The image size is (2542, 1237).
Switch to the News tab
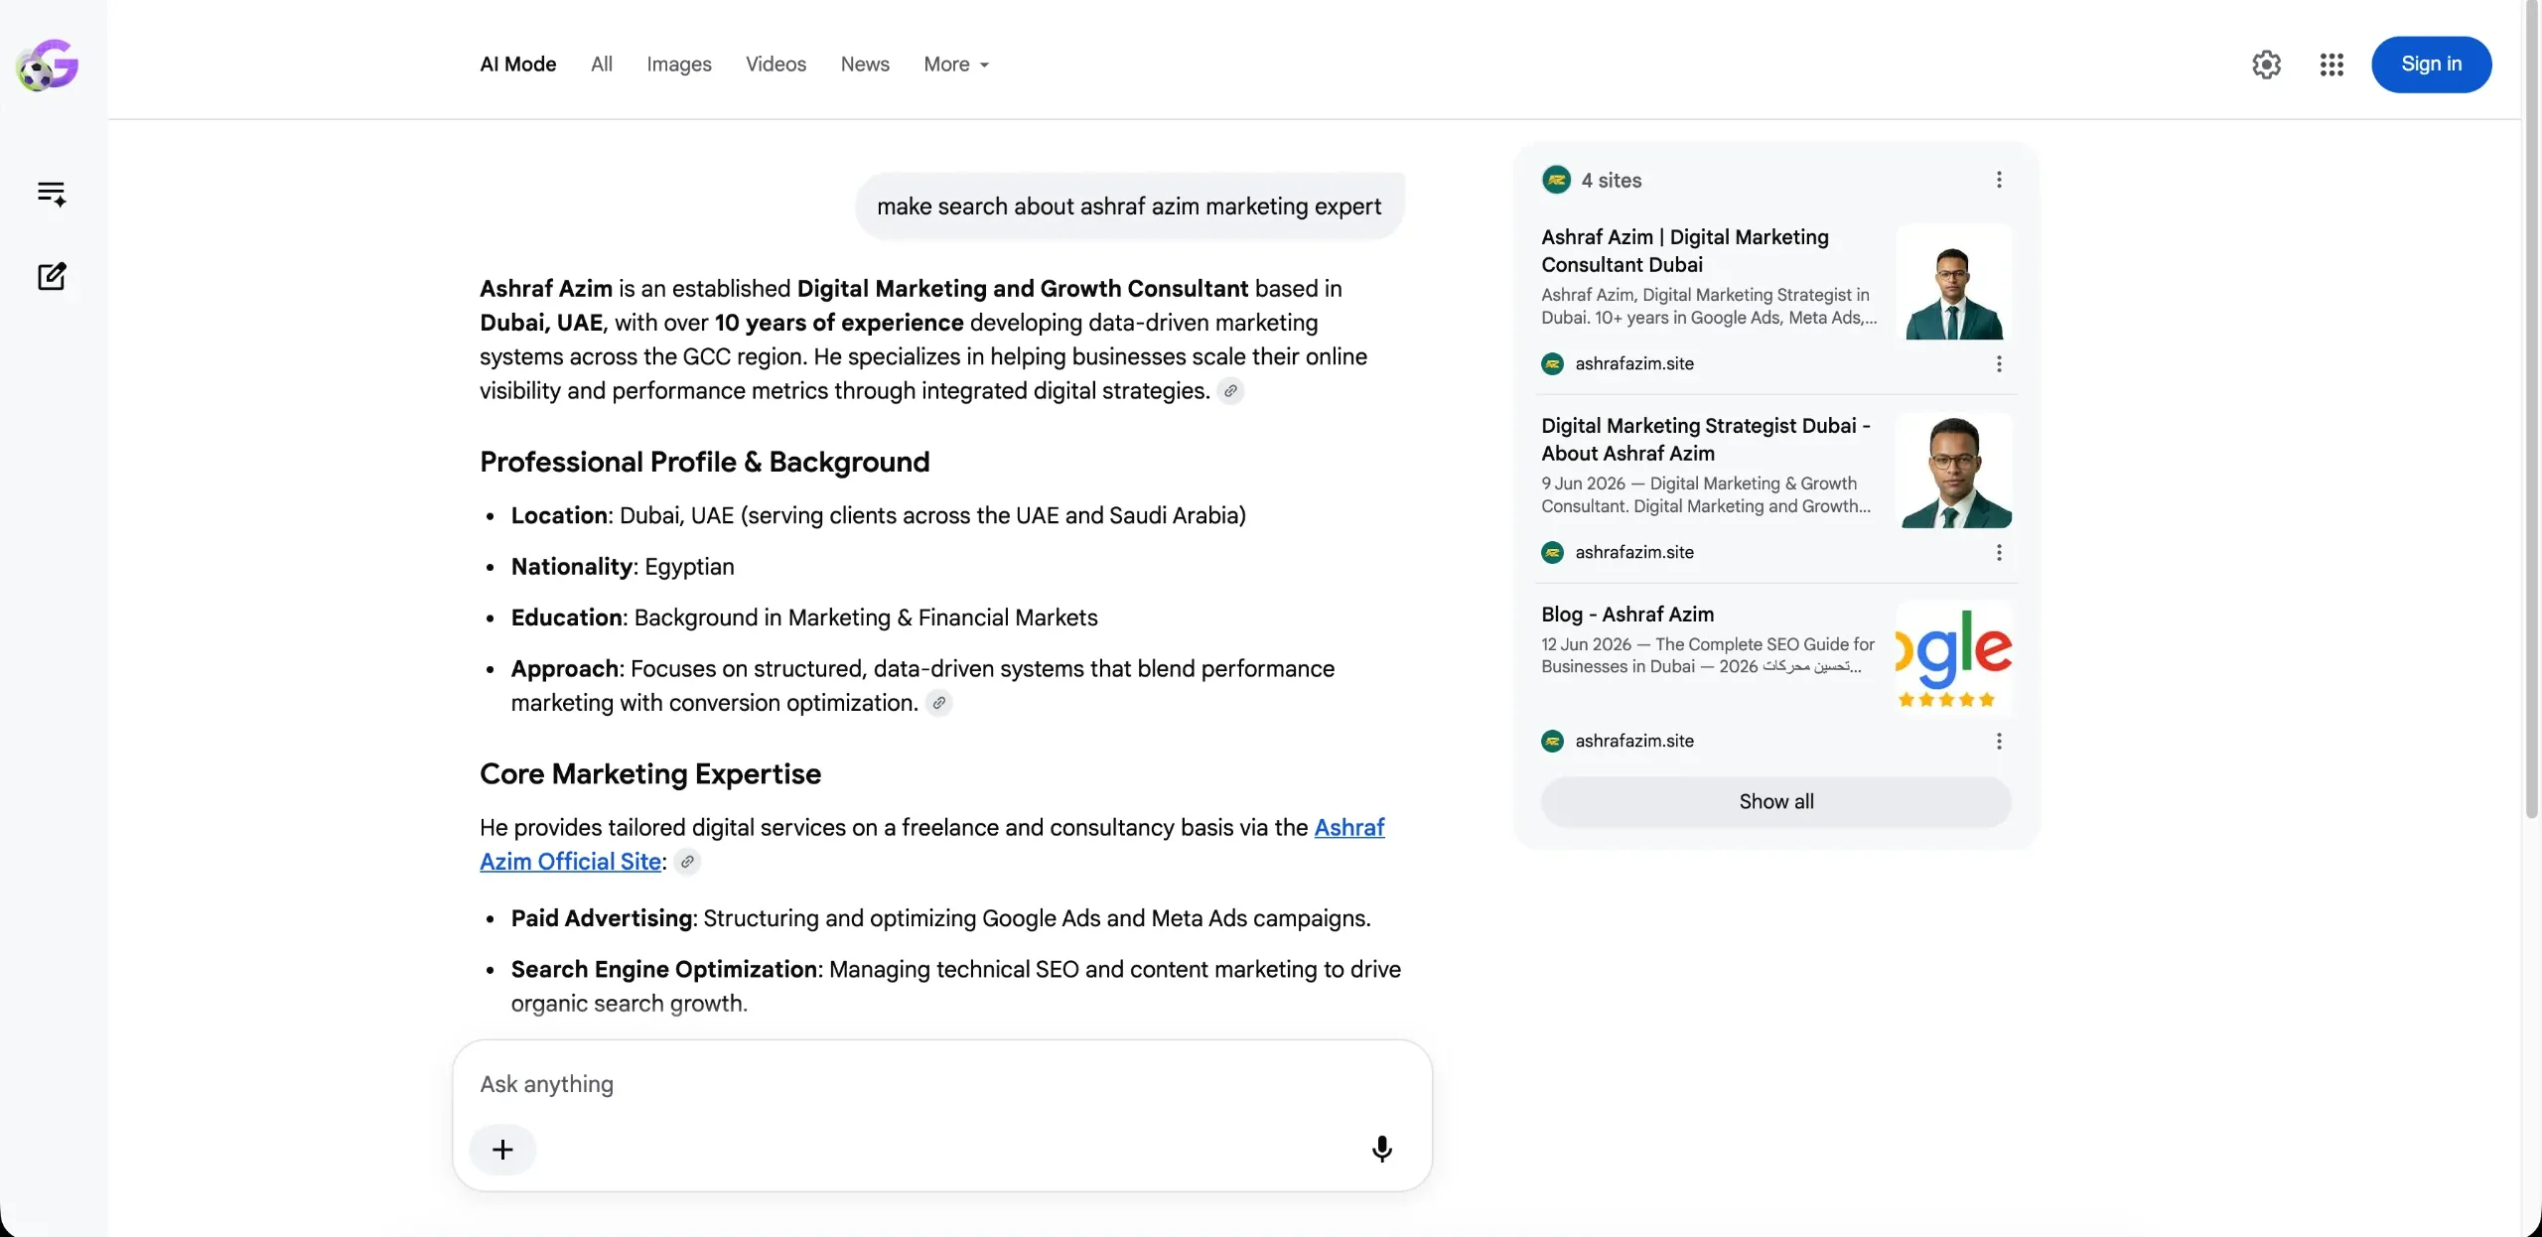pos(865,65)
